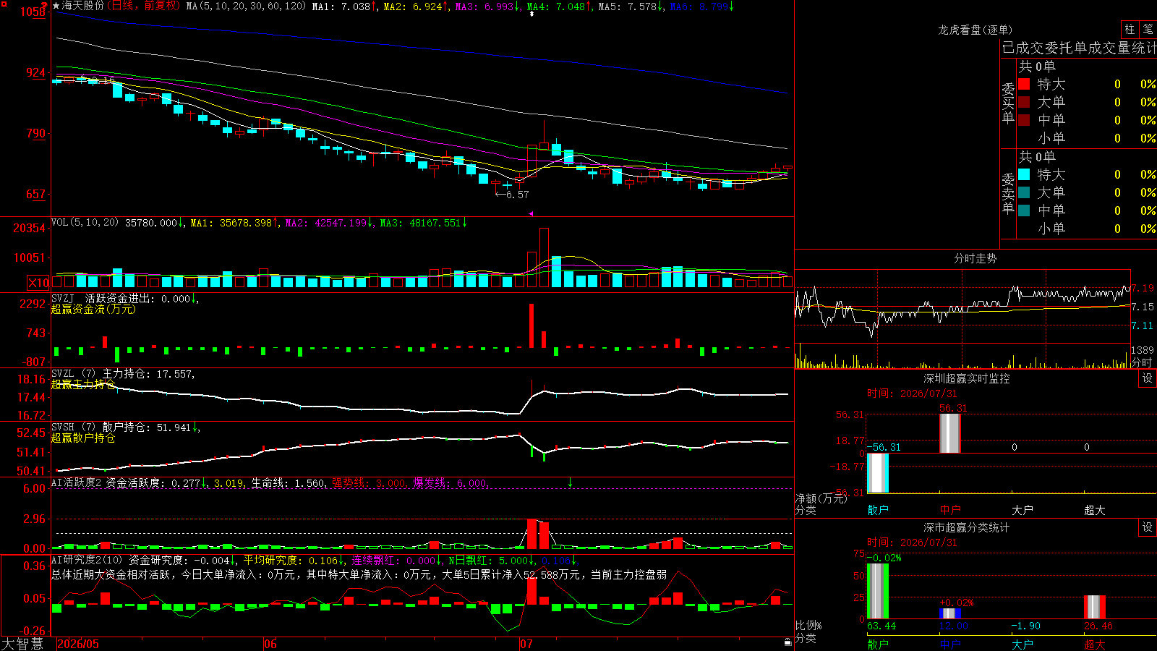
Task: Click the ×10 volume scale box
Action: pyautogui.click(x=39, y=283)
